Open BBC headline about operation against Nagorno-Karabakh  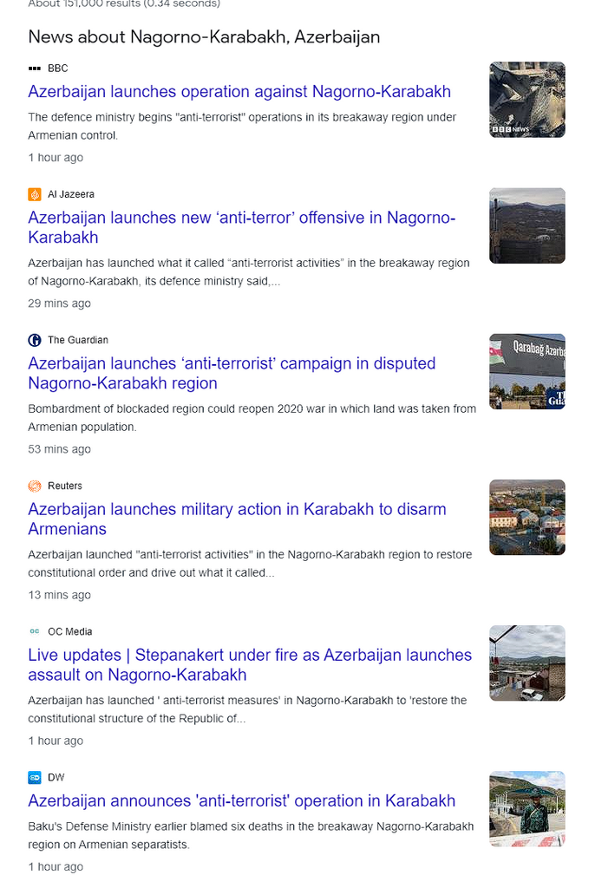pyautogui.click(x=239, y=92)
